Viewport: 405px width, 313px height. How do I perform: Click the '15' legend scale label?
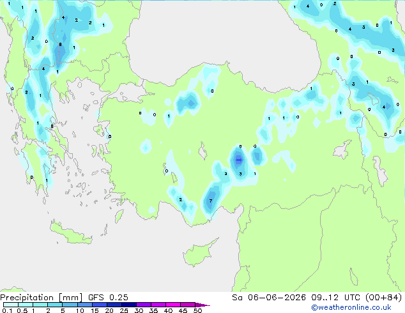point(95,310)
